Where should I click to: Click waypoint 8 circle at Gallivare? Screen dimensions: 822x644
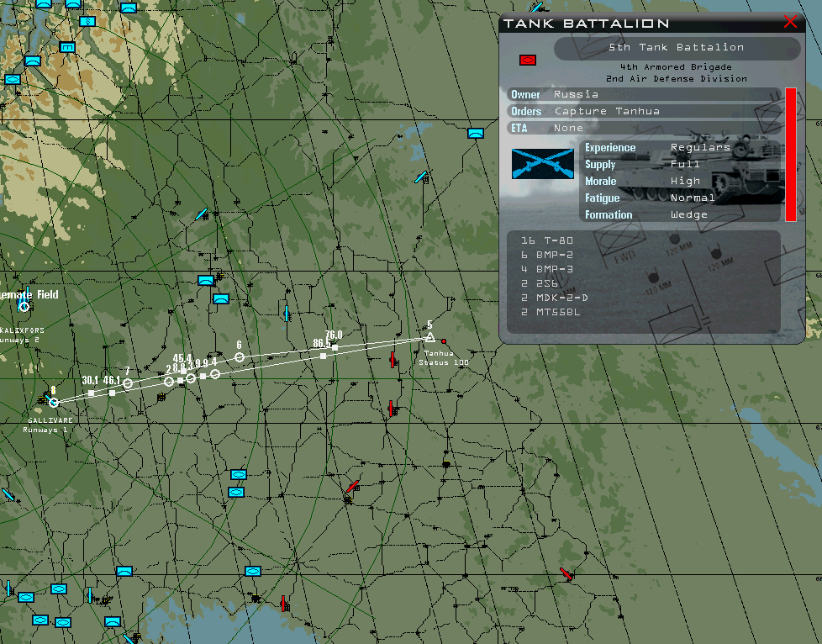coord(54,402)
